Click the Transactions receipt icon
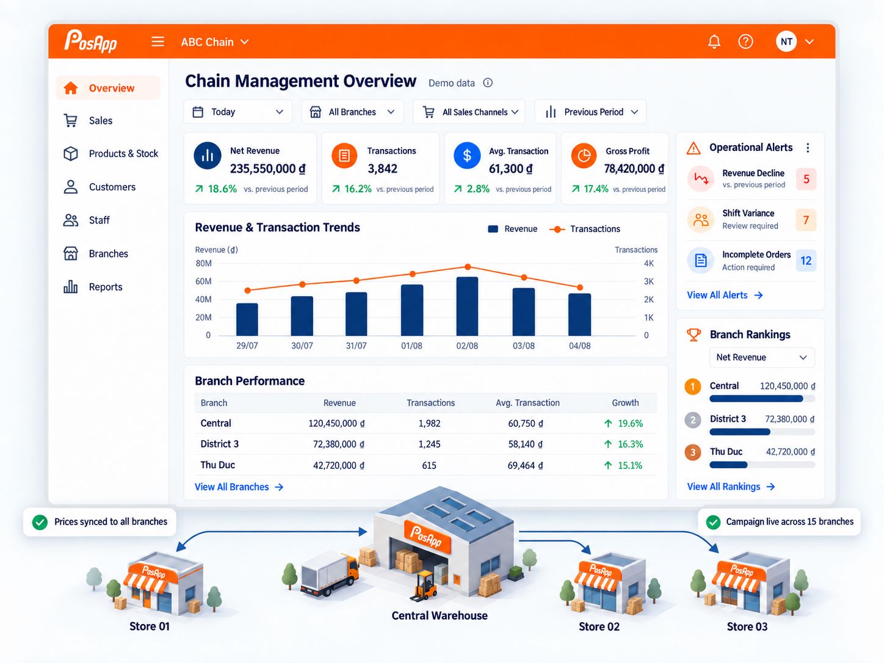The width and height of the screenshot is (884, 663). (344, 156)
